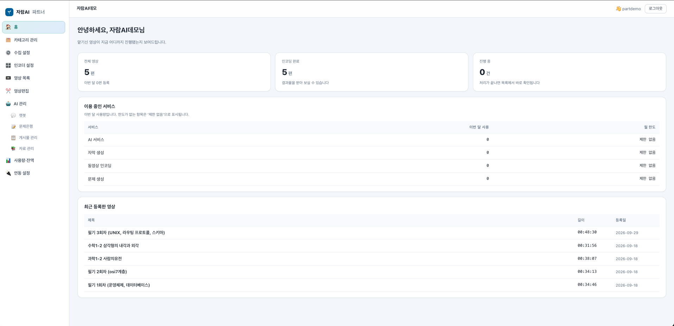Click the 챗봇 speech bubble icon
This screenshot has width=674, height=326.
[13, 115]
